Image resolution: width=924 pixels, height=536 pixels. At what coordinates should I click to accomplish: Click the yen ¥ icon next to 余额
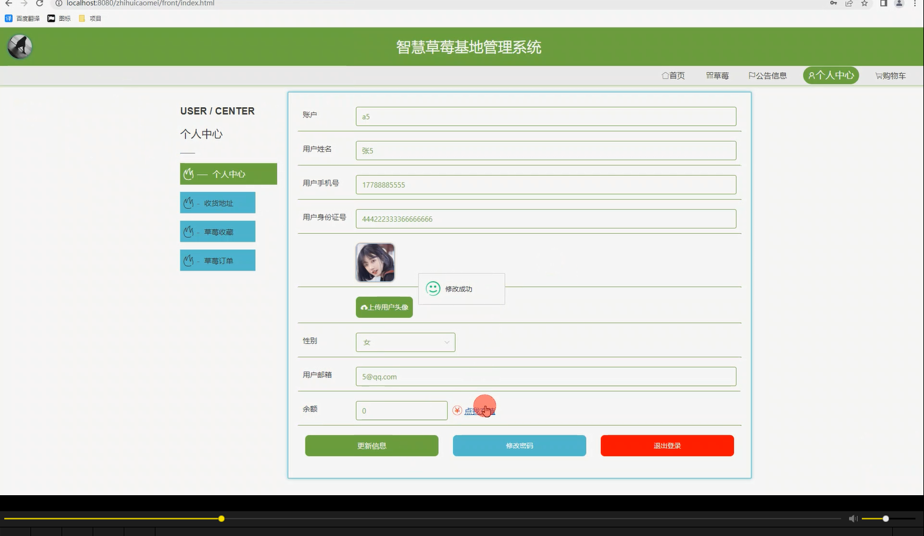pos(457,411)
